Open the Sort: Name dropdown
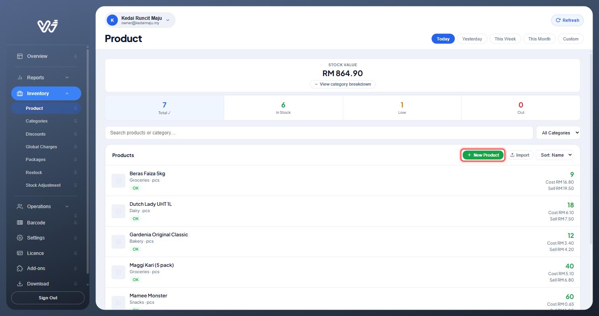 click(554, 155)
